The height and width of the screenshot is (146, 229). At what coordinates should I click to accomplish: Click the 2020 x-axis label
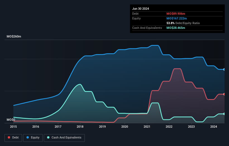[125, 127]
